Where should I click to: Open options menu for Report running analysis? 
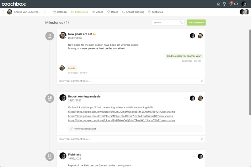tap(185, 98)
